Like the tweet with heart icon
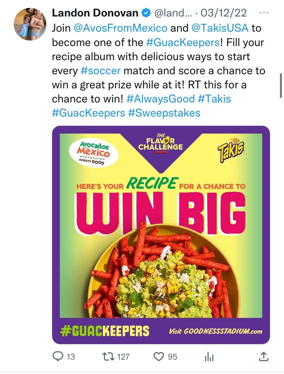Image resolution: width=284 pixels, height=374 pixels. pos(159,356)
